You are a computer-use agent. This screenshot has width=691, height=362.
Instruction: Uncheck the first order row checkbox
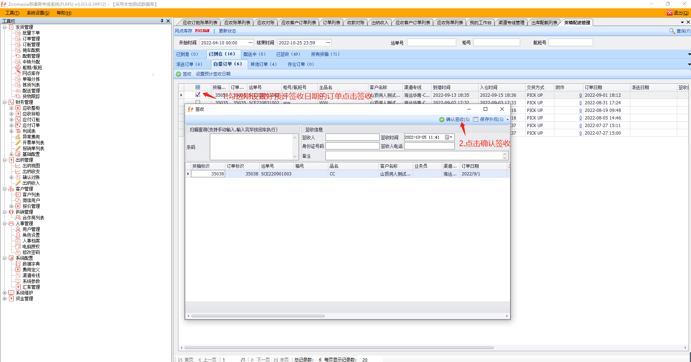198,95
